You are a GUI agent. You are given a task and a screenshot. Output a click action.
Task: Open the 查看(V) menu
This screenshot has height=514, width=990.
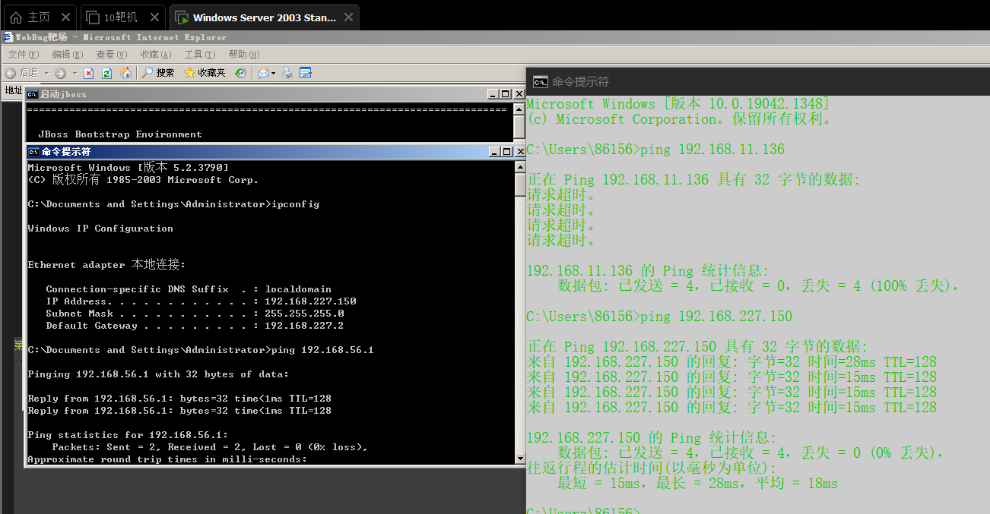click(111, 55)
